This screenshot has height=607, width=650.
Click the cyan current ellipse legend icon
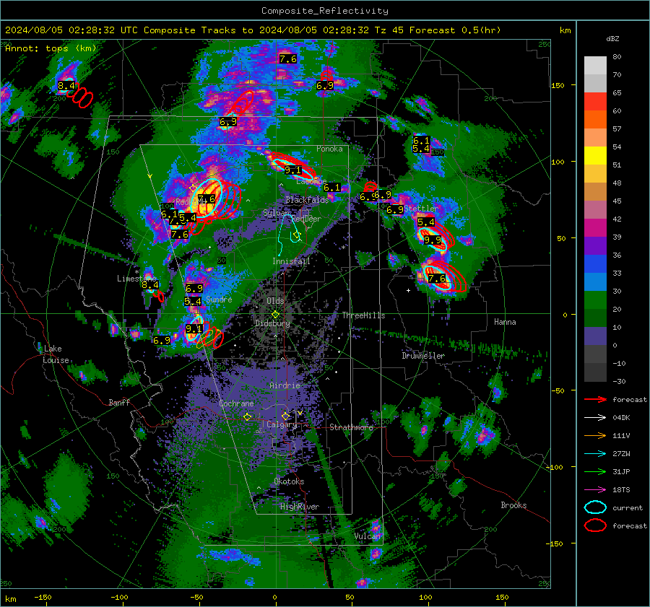coord(595,507)
